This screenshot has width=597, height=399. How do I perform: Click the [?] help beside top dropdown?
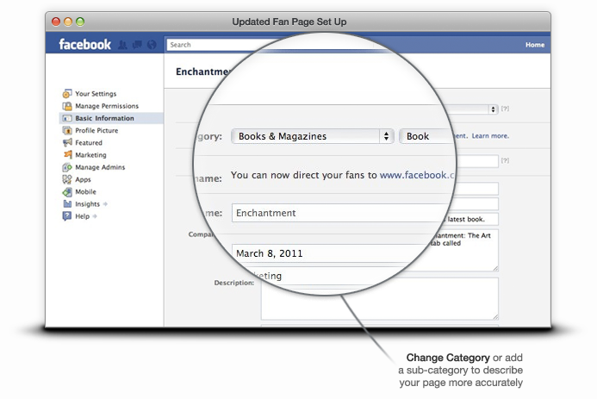[x=505, y=109]
